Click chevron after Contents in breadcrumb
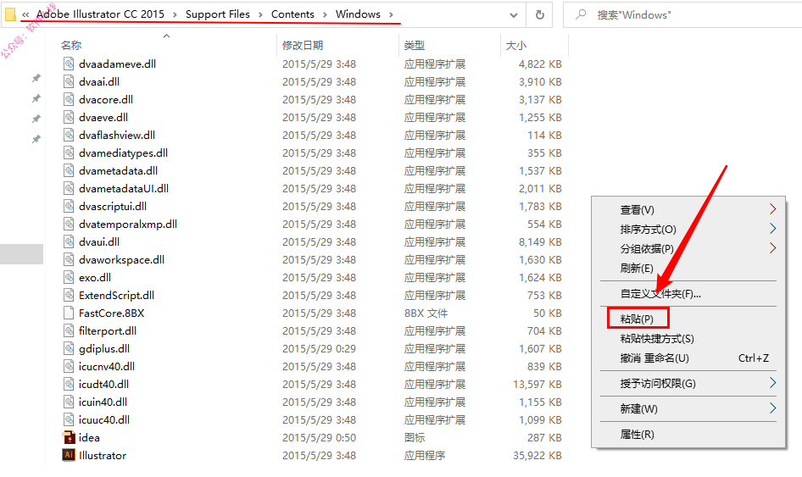Viewport: 802px width, 477px height. click(x=325, y=14)
